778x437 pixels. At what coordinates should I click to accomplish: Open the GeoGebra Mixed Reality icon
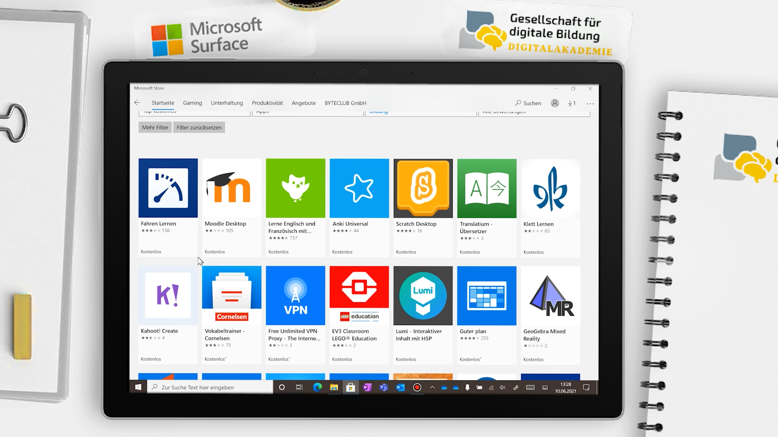pyautogui.click(x=550, y=296)
